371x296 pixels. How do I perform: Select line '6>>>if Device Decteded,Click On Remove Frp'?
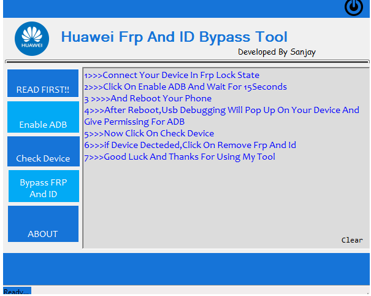pos(190,145)
